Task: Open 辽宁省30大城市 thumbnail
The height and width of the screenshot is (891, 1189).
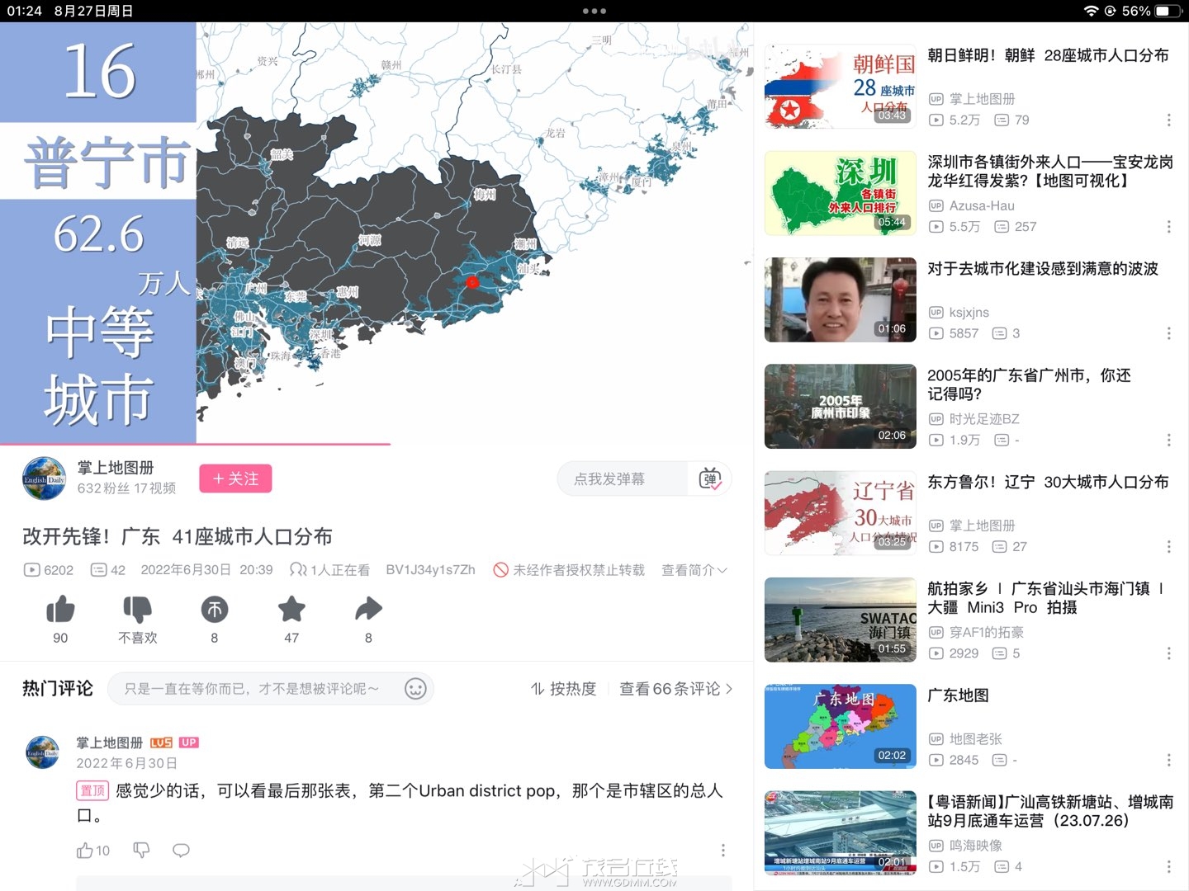Action: [841, 513]
